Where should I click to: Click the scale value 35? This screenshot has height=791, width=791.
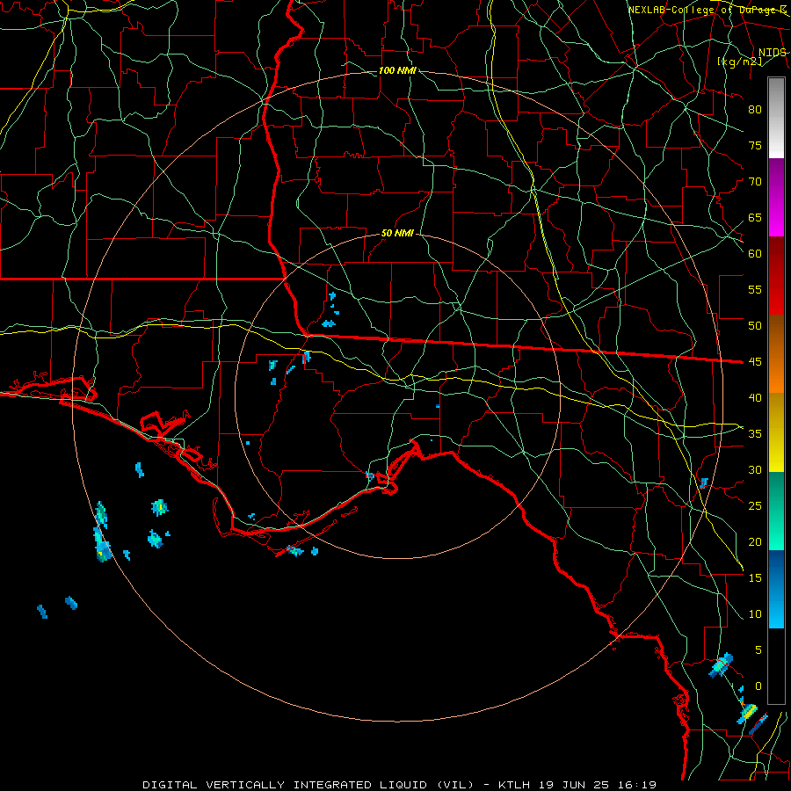755,434
